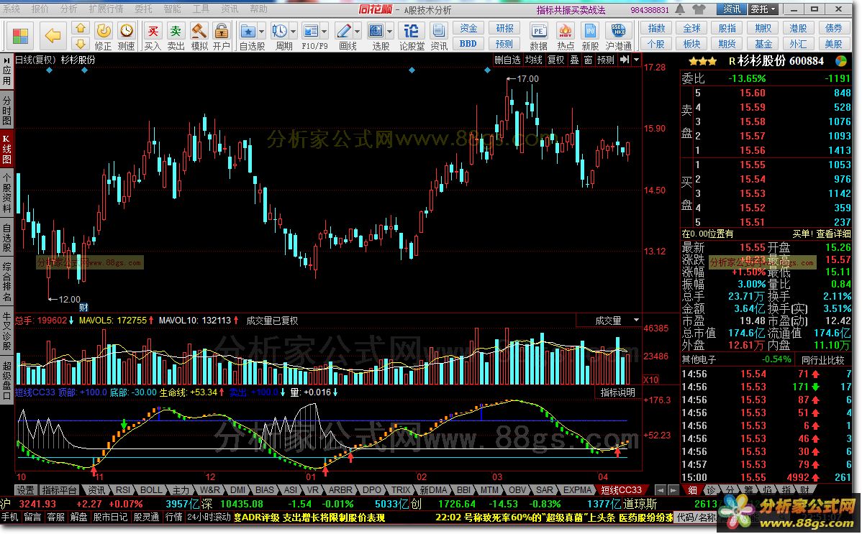Click the 卖出 sell icon
Image resolution: width=862 pixels, height=534 pixels.
tap(176, 36)
